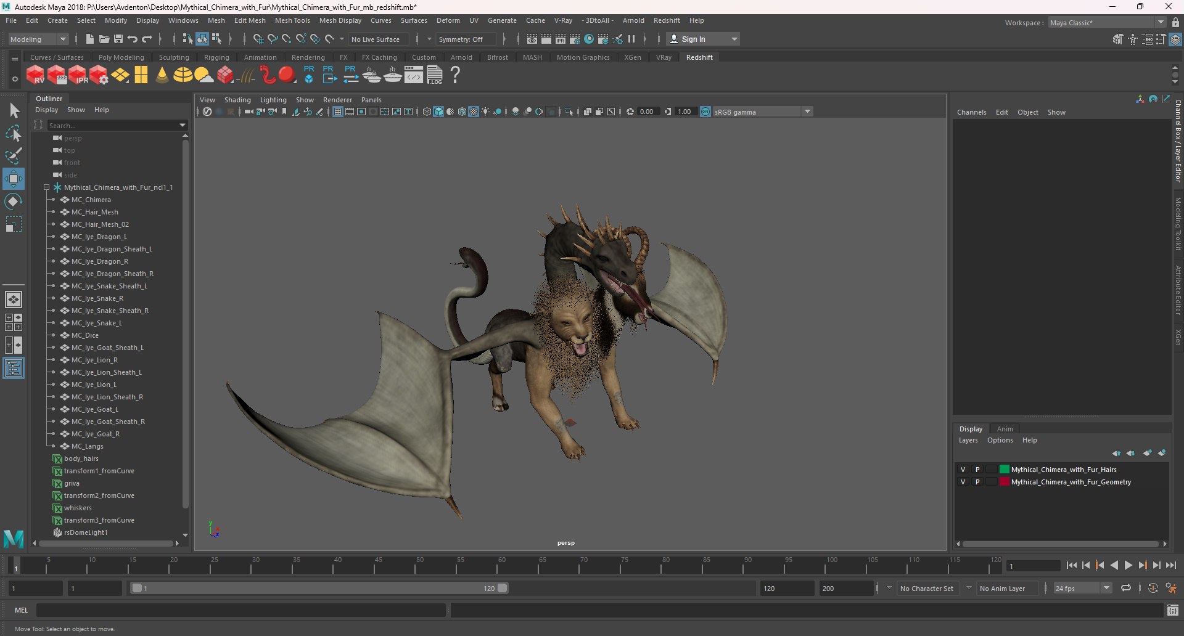Viewport: 1184px width, 636px height.
Task: Create new scene icon
Action: click(89, 39)
